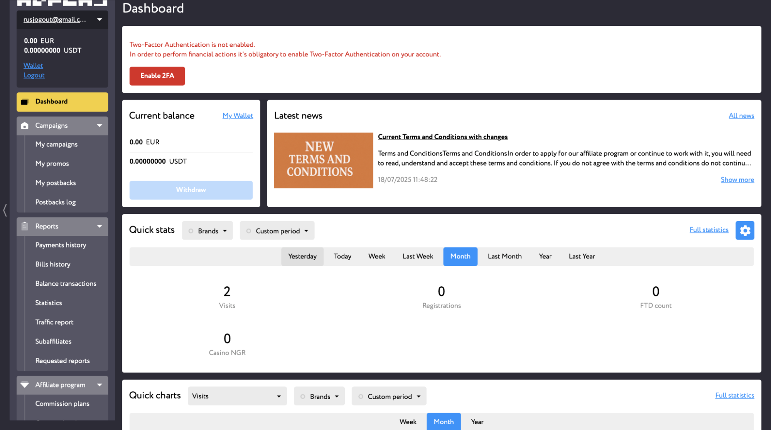Screen dimensions: 771x430
Task: Switch Quick stats to Today
Action: (x=342, y=256)
